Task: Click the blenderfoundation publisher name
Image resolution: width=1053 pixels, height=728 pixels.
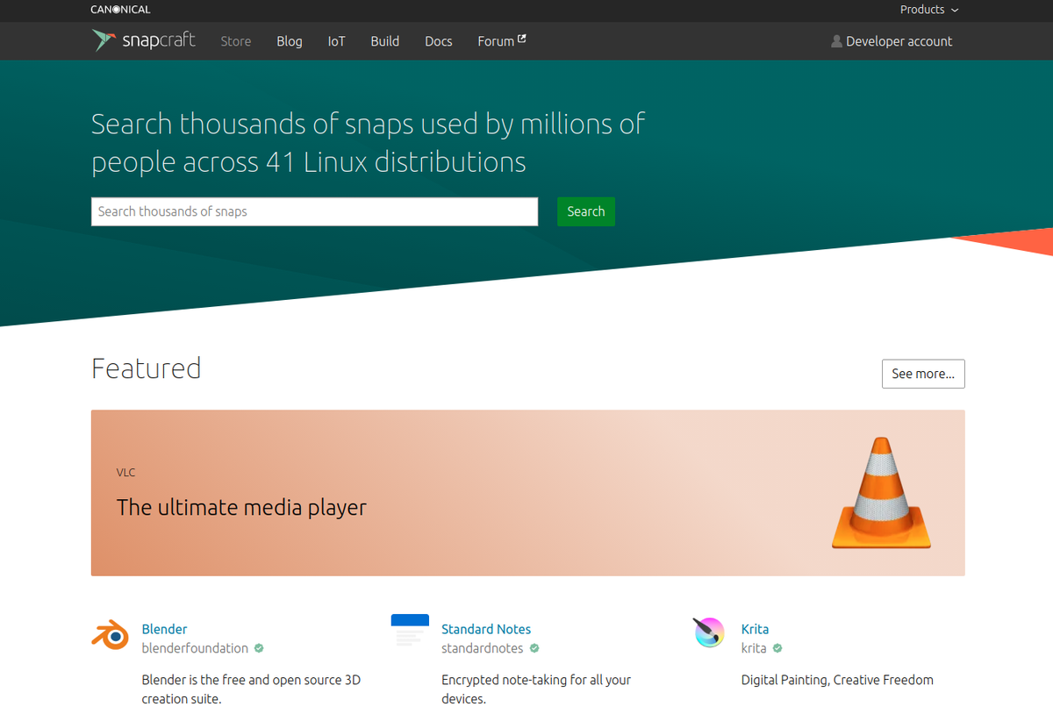Action: tap(195, 648)
